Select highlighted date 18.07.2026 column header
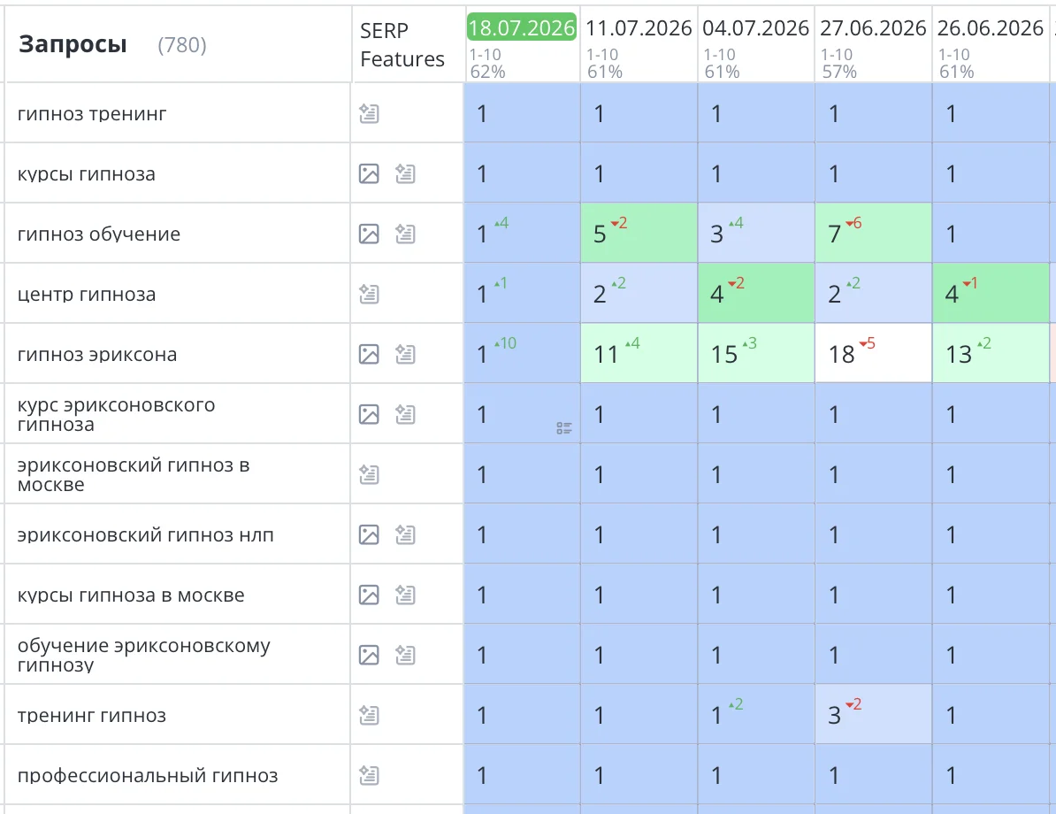The image size is (1056, 814). pyautogui.click(x=522, y=27)
